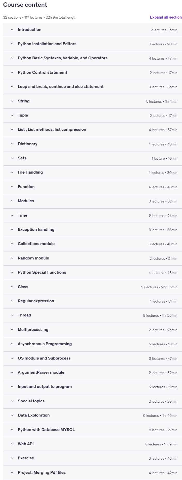Expand all sections of the course
Image resolution: width=182 pixels, height=480 pixels.
pyautogui.click(x=166, y=17)
